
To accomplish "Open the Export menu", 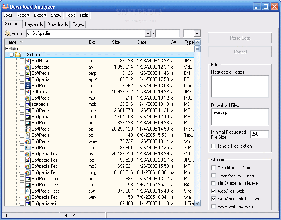I will click(40, 15).
